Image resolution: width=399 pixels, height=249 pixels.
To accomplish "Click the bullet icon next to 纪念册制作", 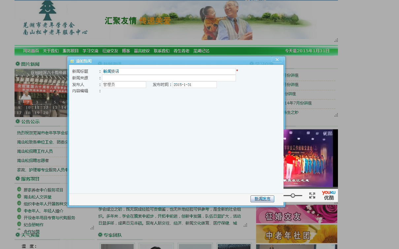I will click(x=19, y=224).
